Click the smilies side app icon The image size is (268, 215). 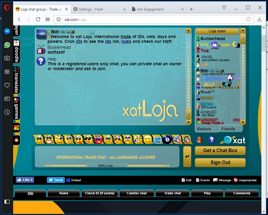[x=16, y=128]
